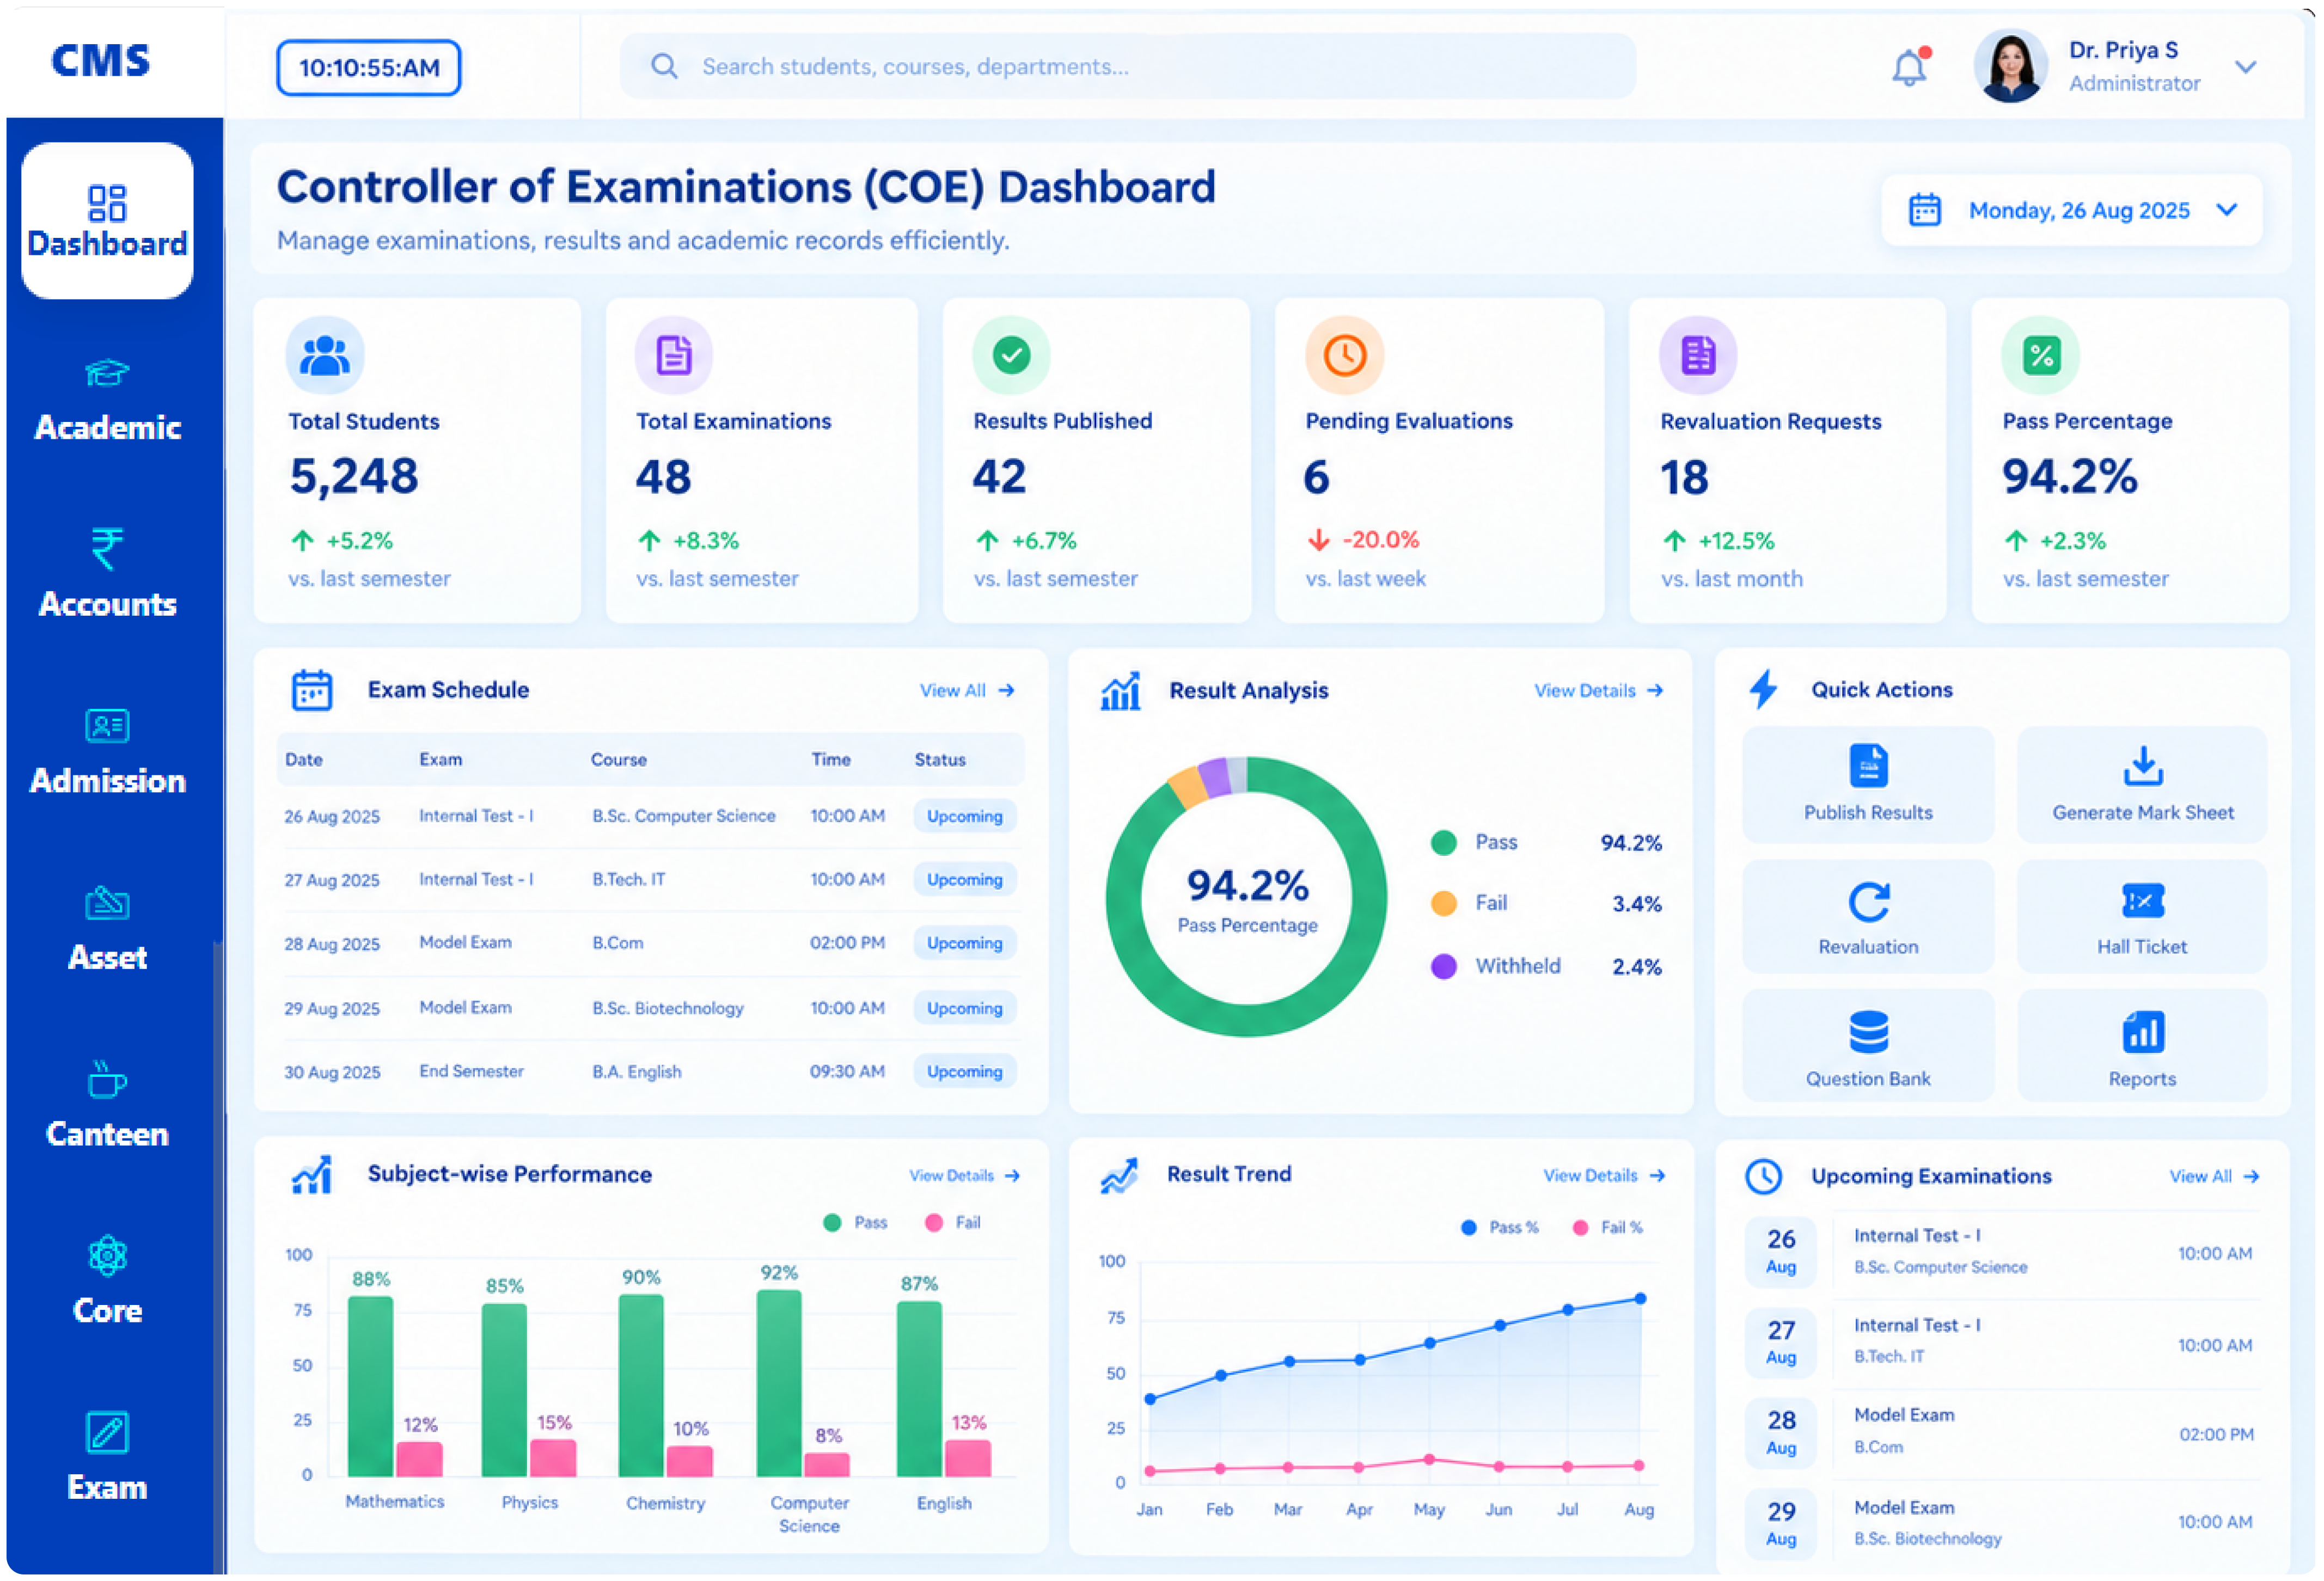Viewport: 2324px width, 1581px height.
Task: Open the Revaluation quick action
Action: tap(1867, 917)
